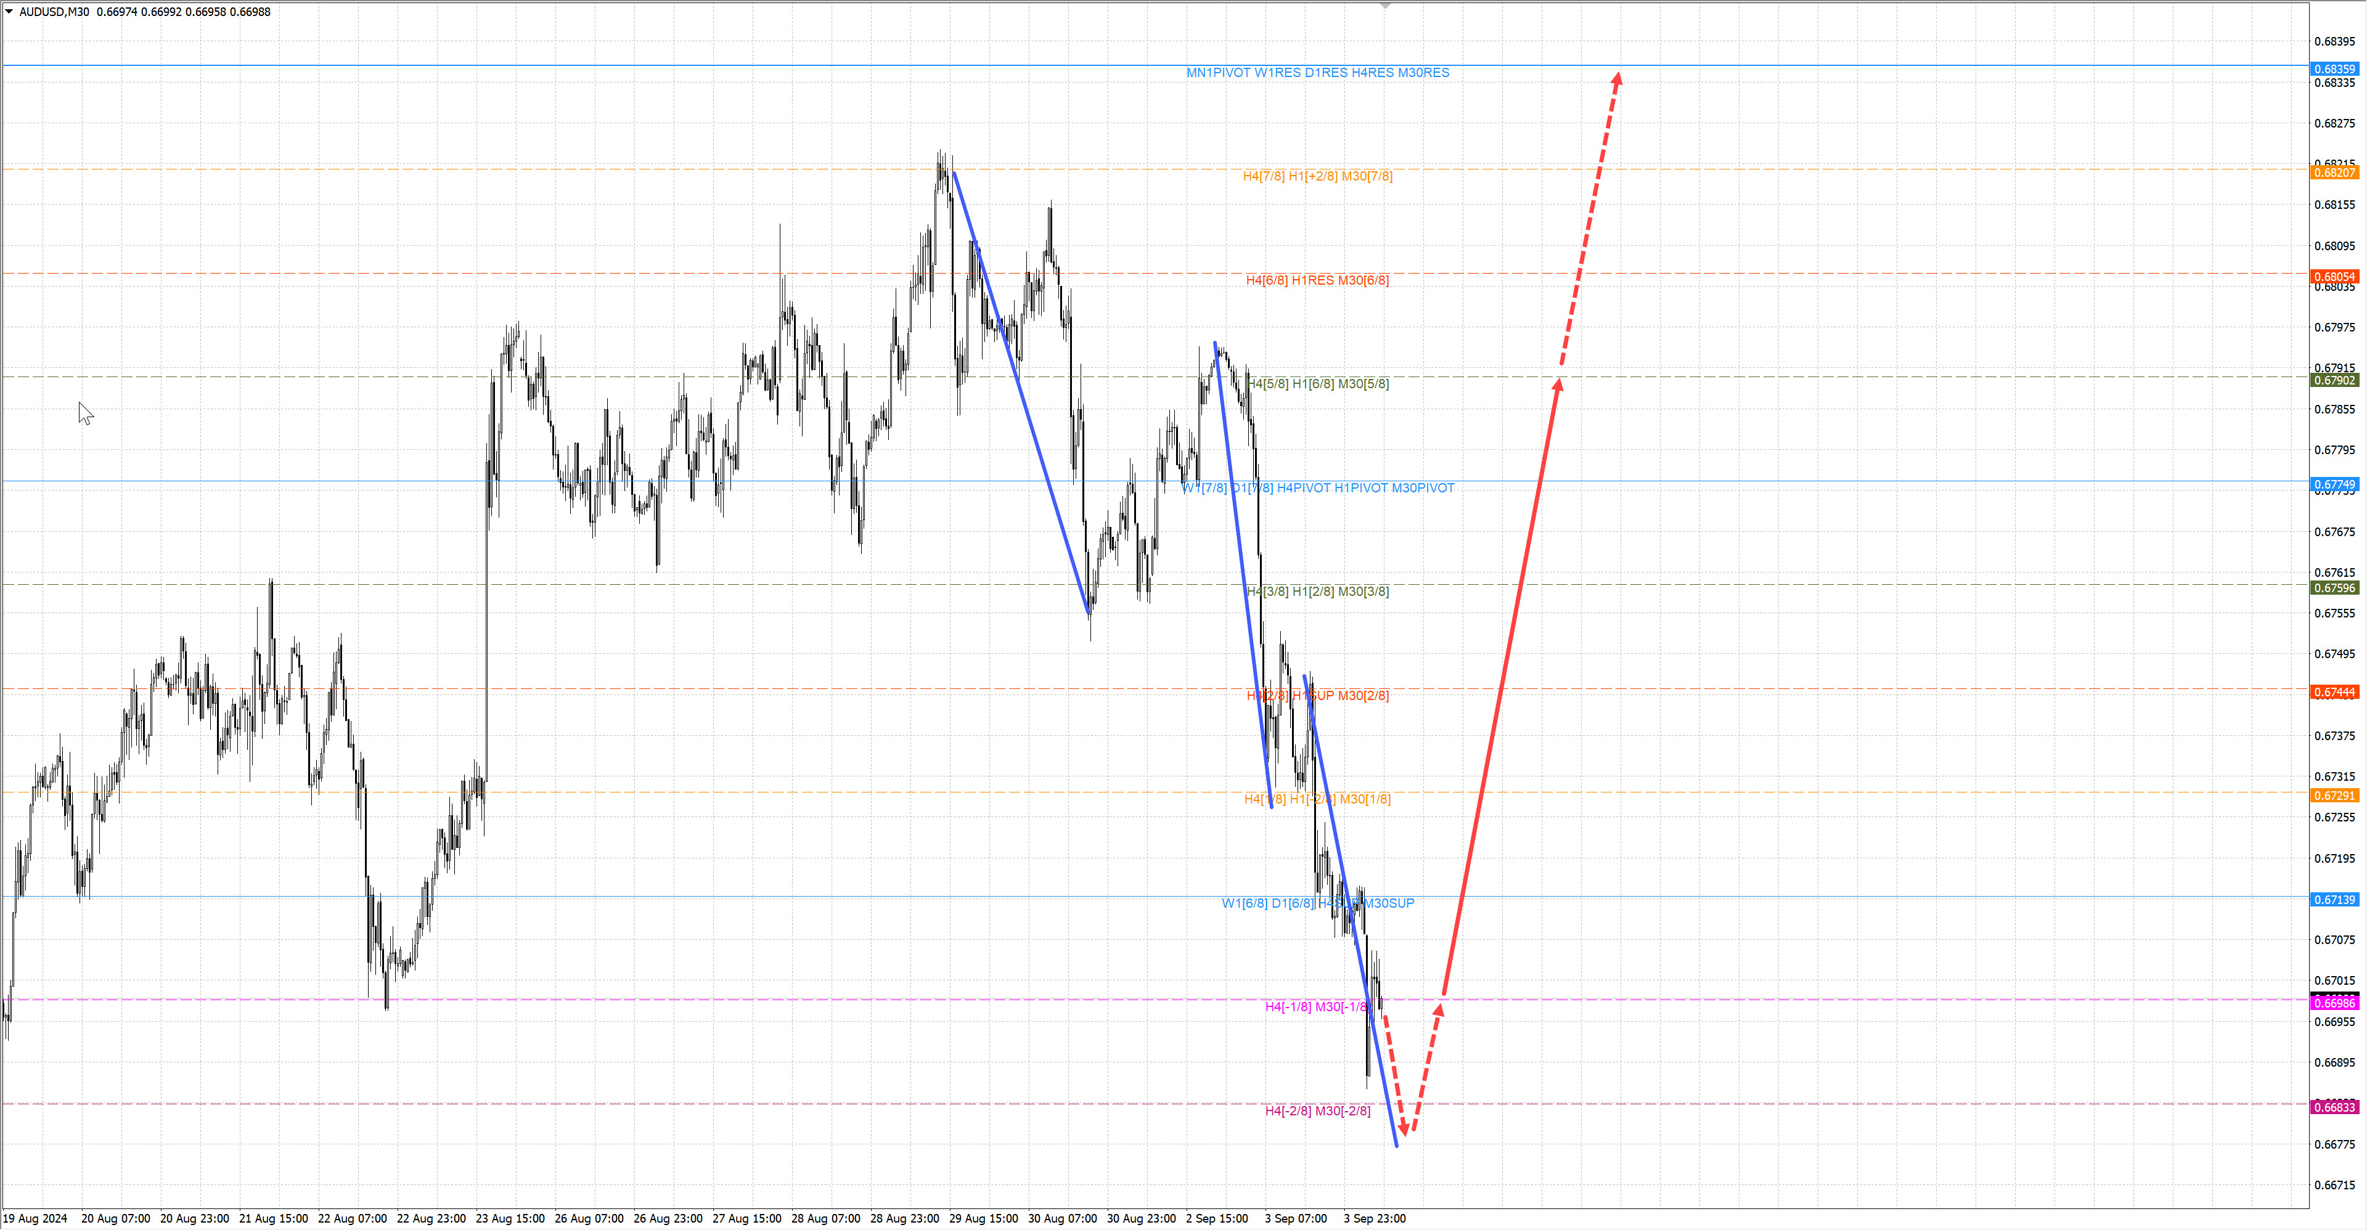This screenshot has height=1230, width=2367.
Task: Click the magenta 0.66986 price tag
Action: pyautogui.click(x=2334, y=1003)
